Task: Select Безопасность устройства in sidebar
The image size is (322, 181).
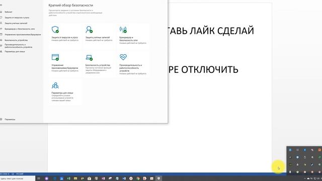Action: (16, 40)
